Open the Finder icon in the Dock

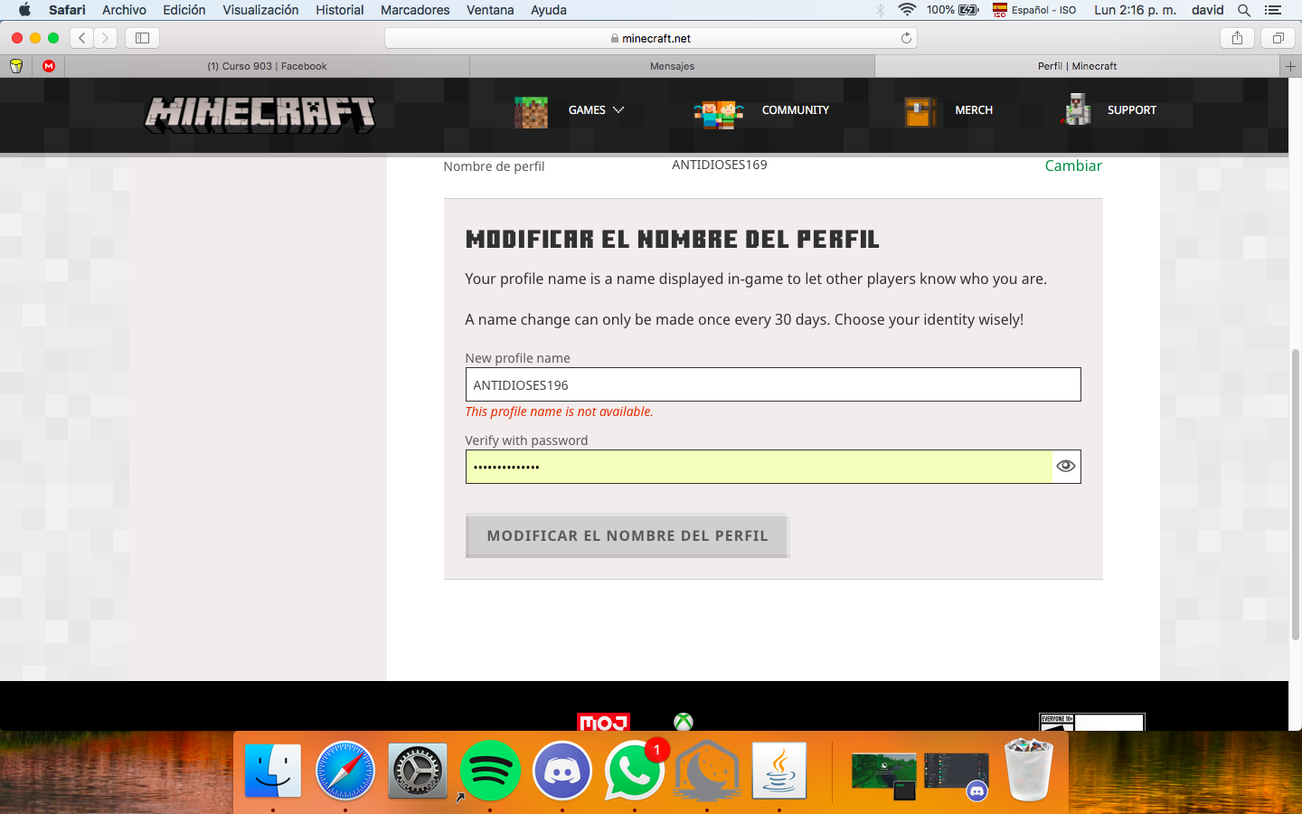273,771
